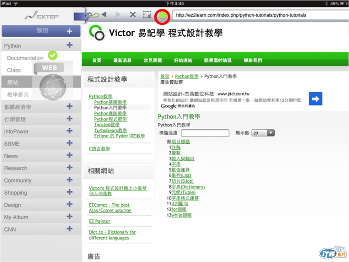The width and height of the screenshot is (349, 262).
Task: Open 首頁 in green nav bar
Action: (x=96, y=61)
